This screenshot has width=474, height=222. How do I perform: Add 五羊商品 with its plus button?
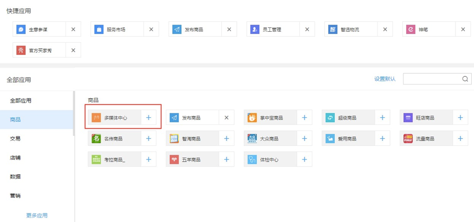226,160
